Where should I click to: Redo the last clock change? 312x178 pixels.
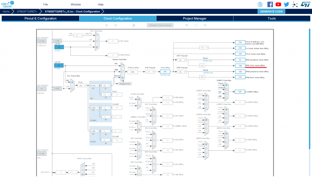(x=115, y=25)
